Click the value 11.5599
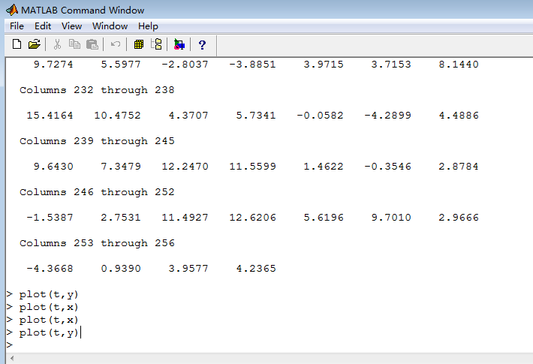This screenshot has width=533, height=364. tap(252, 167)
